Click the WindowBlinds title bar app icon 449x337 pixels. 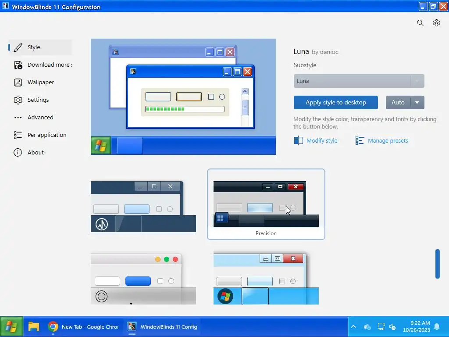pyautogui.click(x=5, y=6)
